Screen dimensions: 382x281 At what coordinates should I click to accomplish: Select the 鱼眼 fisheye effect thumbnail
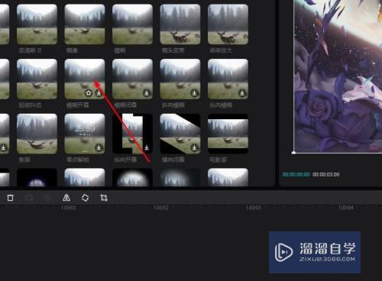tap(37, 134)
